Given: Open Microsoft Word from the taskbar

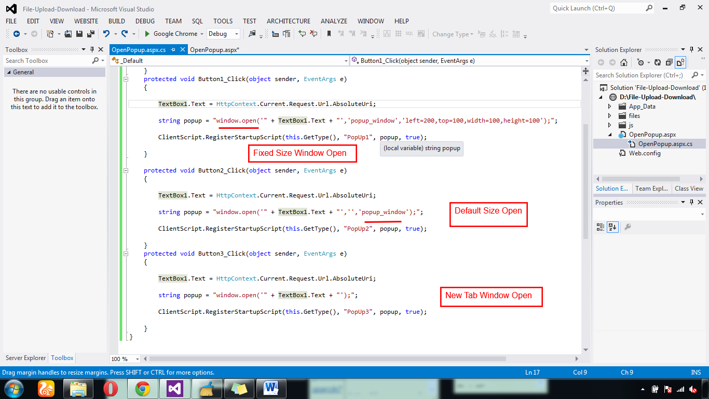Looking at the screenshot, I should [271, 388].
